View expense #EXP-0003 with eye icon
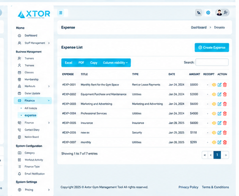The width and height of the screenshot is (239, 196). (x=214, y=104)
